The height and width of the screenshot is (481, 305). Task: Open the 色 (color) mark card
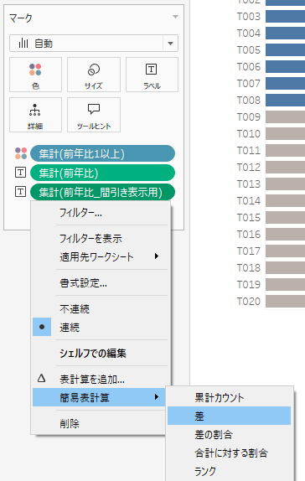point(35,75)
